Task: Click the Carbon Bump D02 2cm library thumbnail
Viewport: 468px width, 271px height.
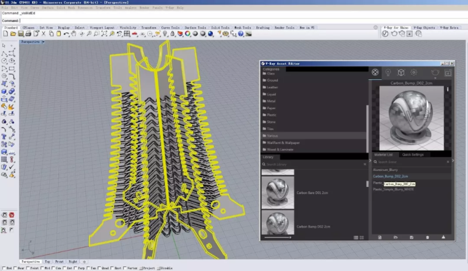Action: click(277, 222)
